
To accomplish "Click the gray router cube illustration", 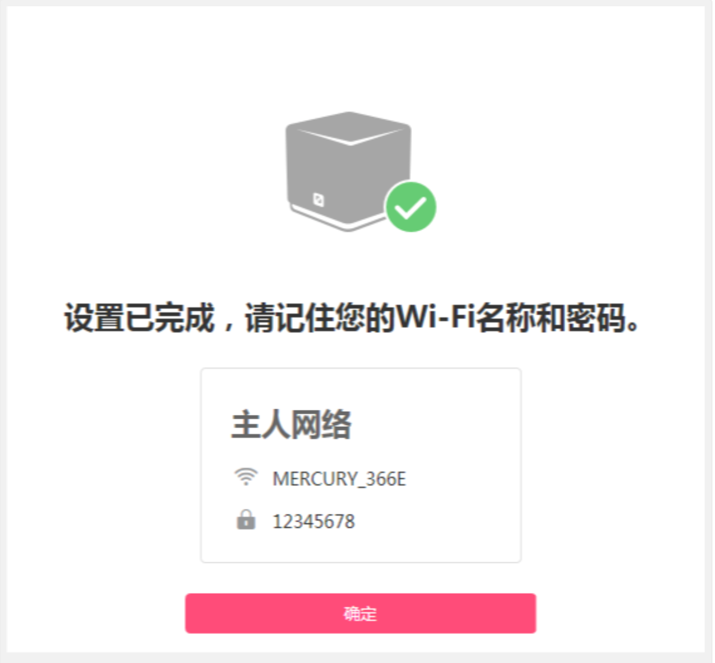I will (x=348, y=171).
